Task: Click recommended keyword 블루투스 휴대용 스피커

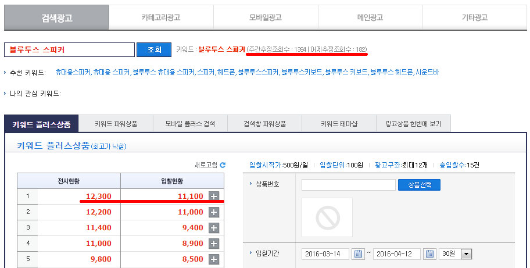Action: (x=163, y=72)
